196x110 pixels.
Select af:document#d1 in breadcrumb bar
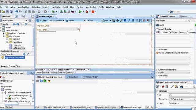pyautogui.click(x=64, y=70)
